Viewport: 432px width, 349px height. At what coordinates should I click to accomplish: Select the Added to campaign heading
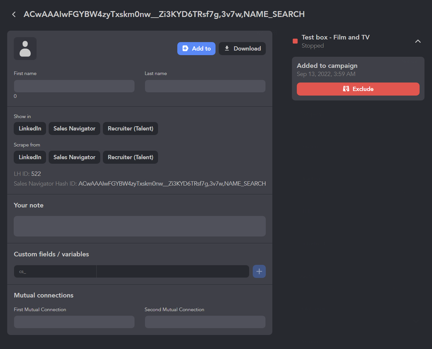(x=327, y=66)
